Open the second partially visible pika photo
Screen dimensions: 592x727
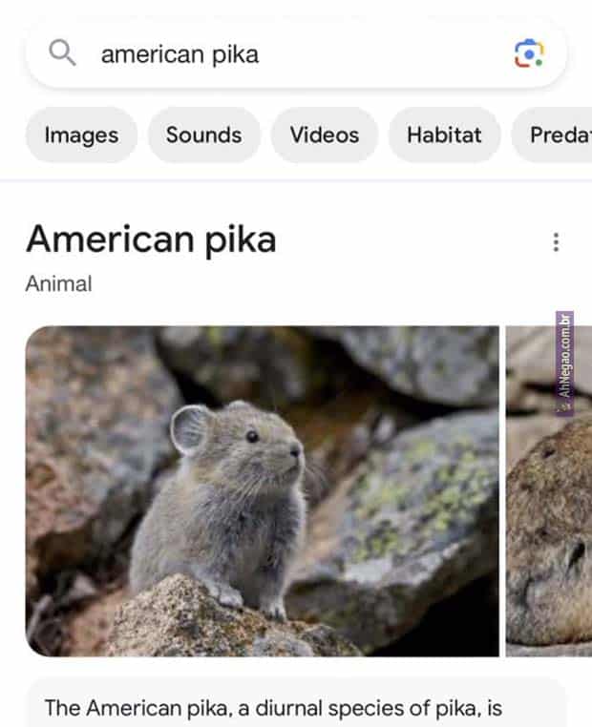tap(549, 491)
